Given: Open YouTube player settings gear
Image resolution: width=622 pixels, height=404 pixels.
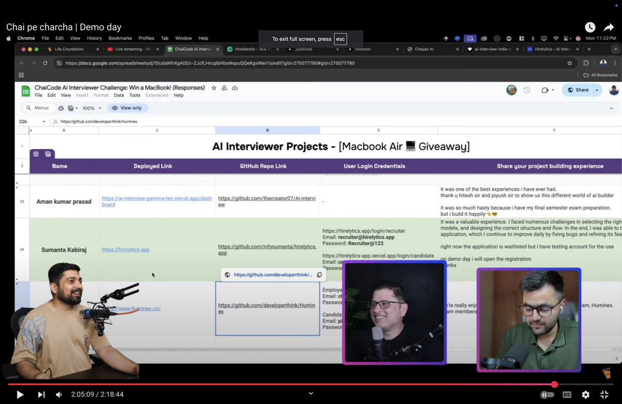Looking at the screenshot, I should coord(586,395).
